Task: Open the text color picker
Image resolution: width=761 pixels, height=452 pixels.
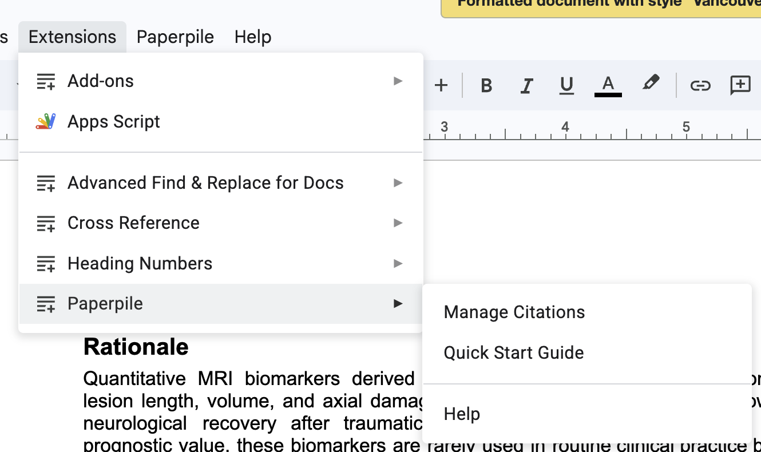Action: 608,86
